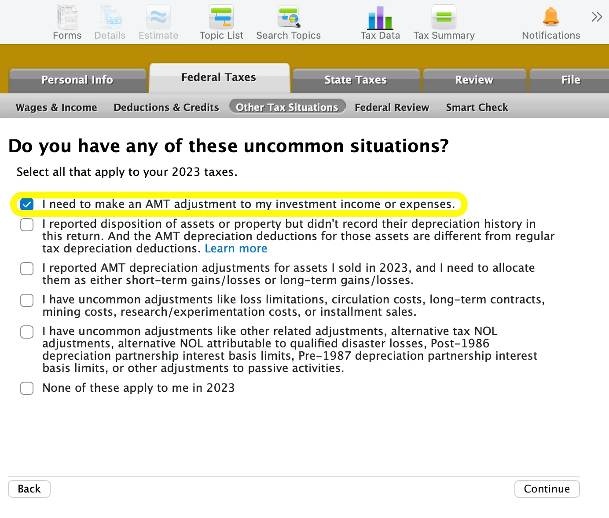
Task: Check loss limitations and circulation costs checkbox
Action: 27,300
